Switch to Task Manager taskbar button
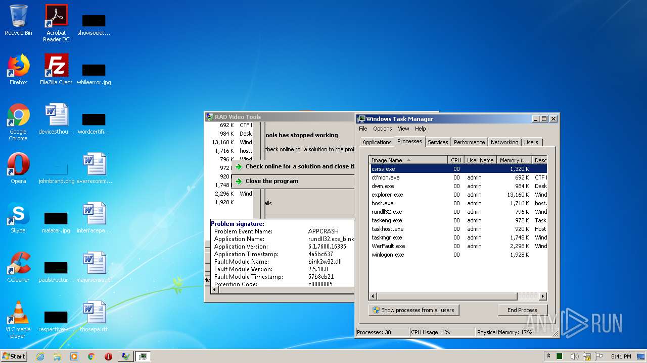 [143, 356]
